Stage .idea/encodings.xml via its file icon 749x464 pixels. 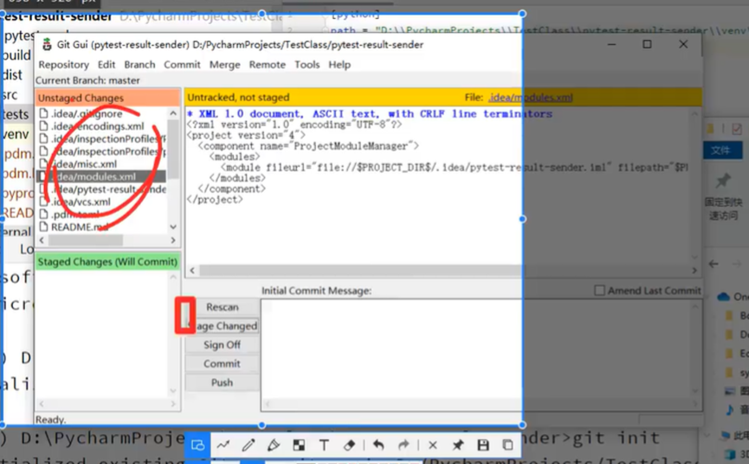coord(44,126)
